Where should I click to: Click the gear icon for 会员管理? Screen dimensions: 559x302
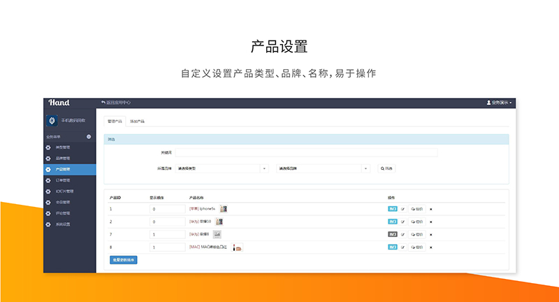click(x=48, y=202)
